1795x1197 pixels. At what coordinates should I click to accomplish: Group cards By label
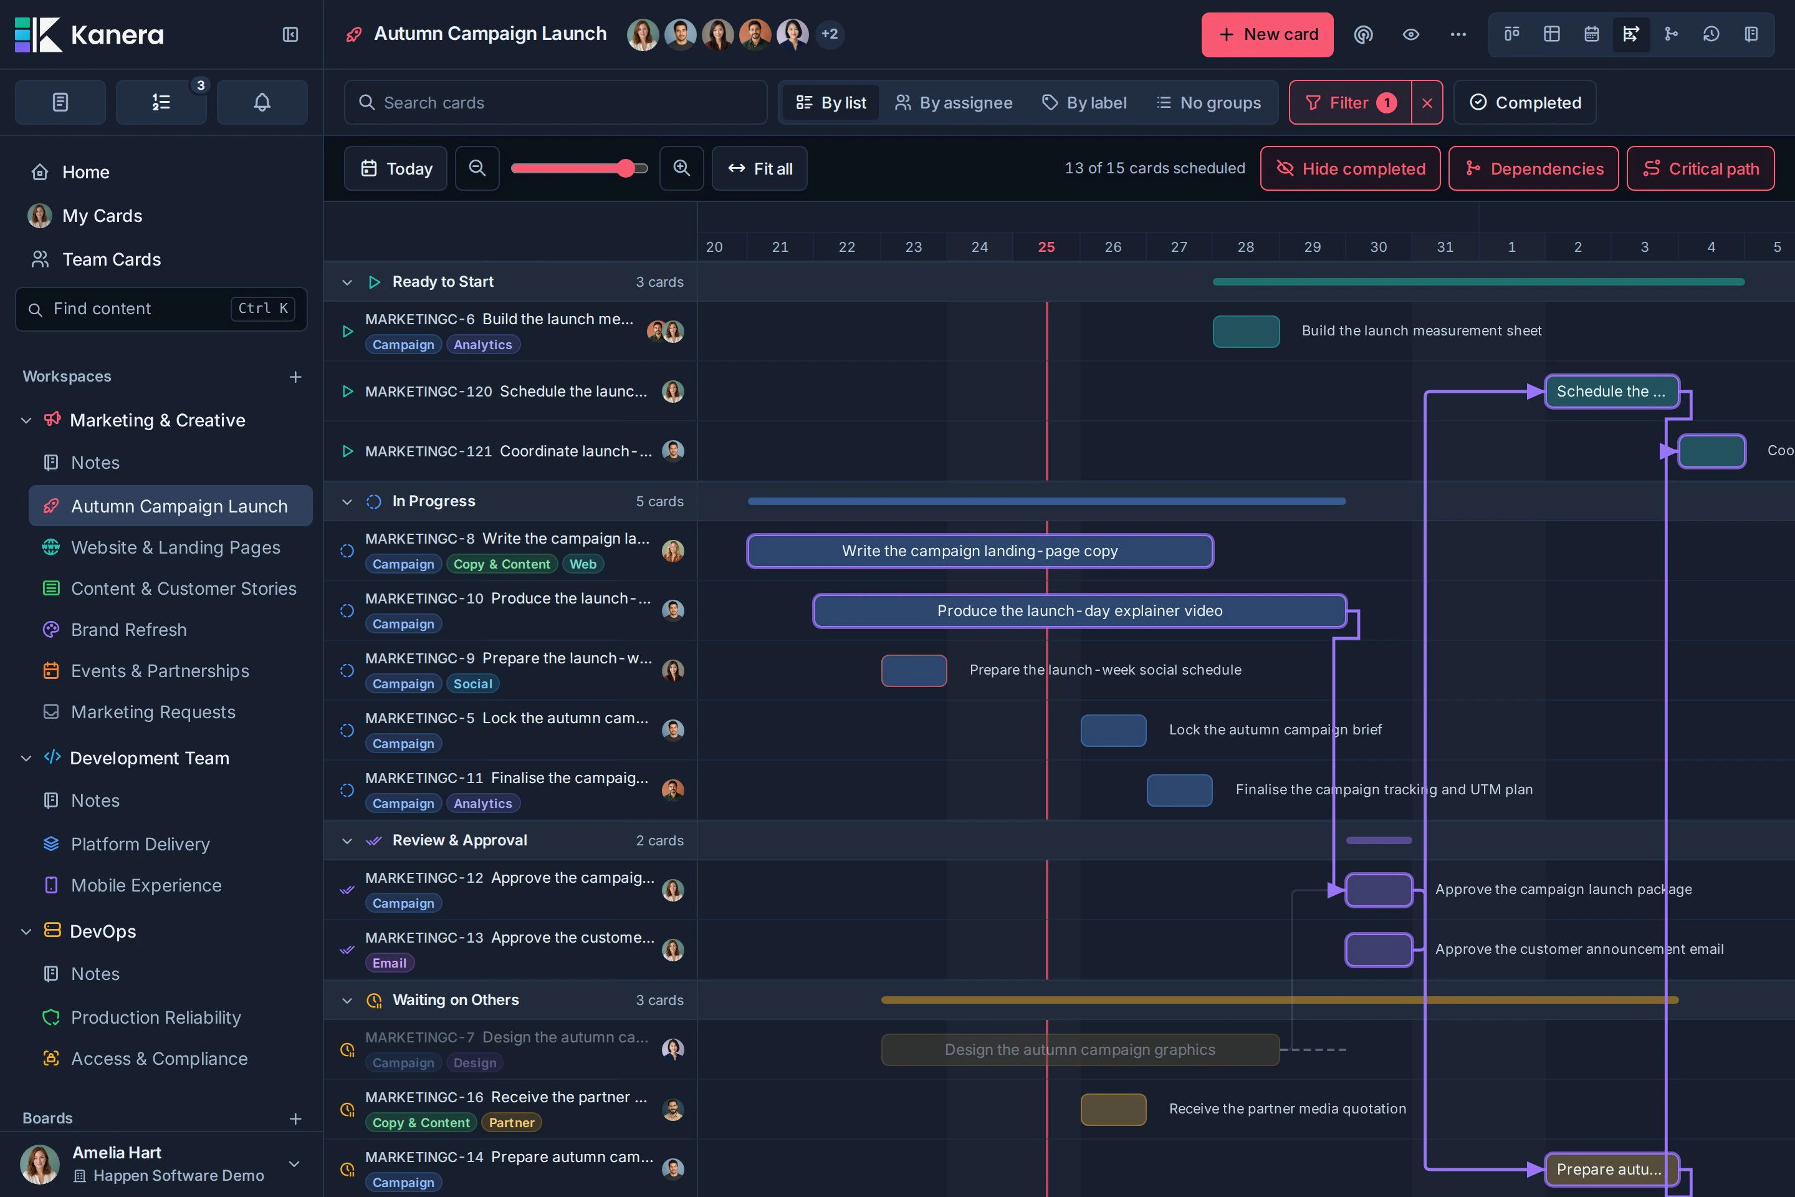coord(1084,102)
